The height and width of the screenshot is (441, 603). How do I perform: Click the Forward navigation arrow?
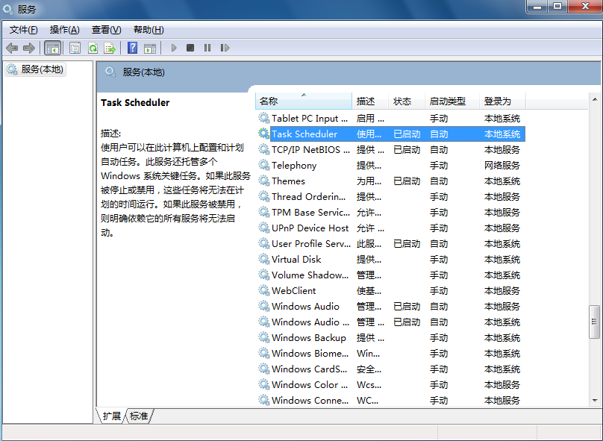tap(28, 48)
